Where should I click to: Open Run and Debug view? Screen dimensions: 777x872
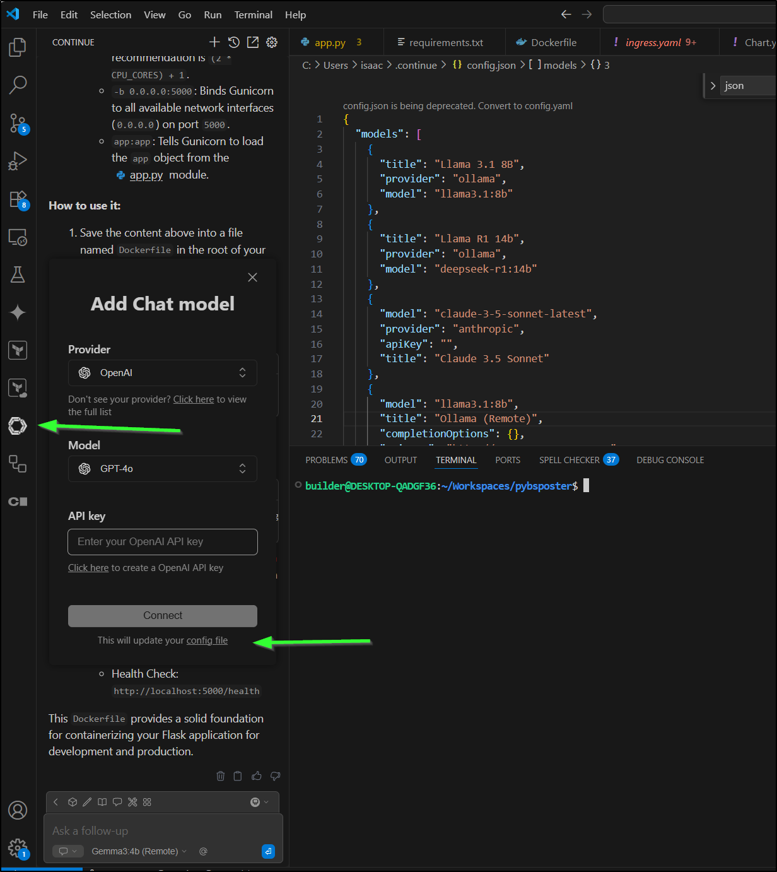coord(18,161)
